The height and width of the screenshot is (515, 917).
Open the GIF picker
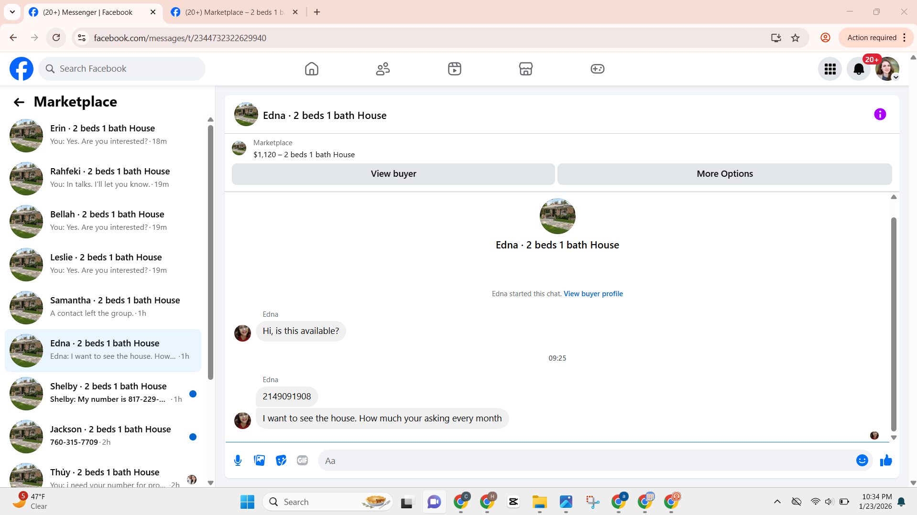(x=302, y=461)
